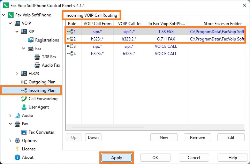
Task: Click the Options gear icon
Action: click(x=17, y=141)
